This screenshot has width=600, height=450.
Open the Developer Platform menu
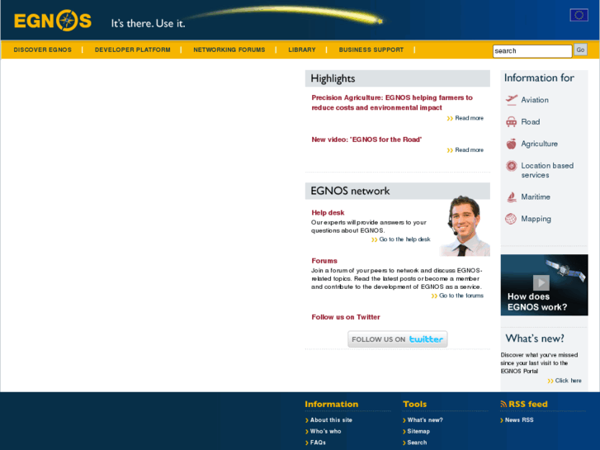click(x=133, y=50)
